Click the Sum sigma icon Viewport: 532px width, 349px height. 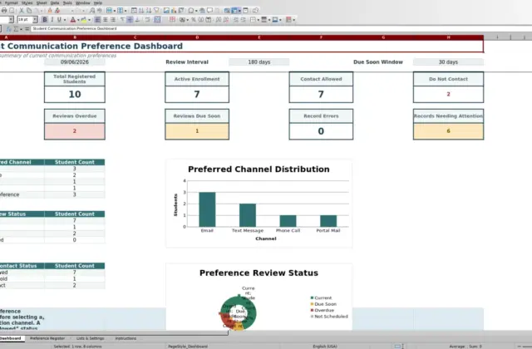pyautogui.click(x=16, y=29)
